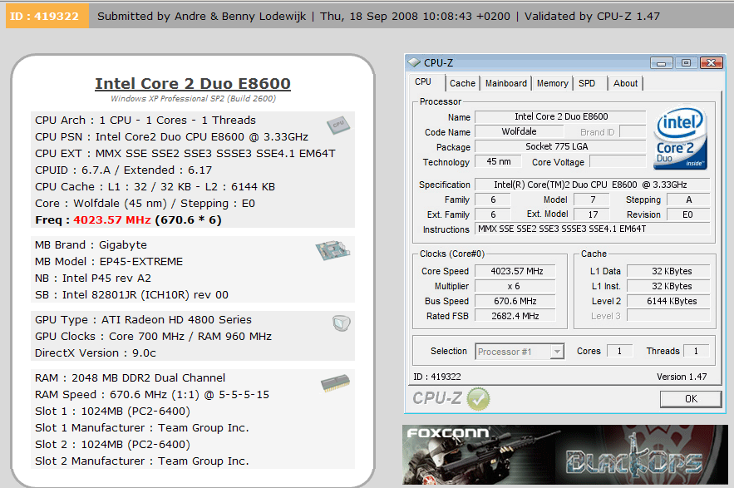734x488 pixels.
Task: Click the RAM Speed : 670.6 MHz line
Action: [152, 395]
